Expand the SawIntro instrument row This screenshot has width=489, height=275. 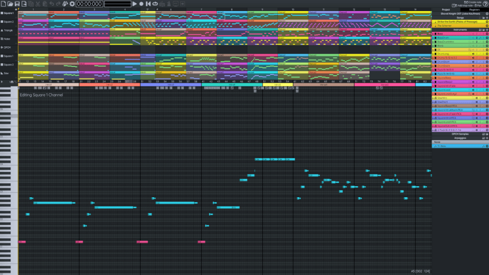pyautogui.click(x=433, y=98)
